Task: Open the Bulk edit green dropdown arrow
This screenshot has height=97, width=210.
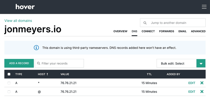Action: click(x=201, y=63)
